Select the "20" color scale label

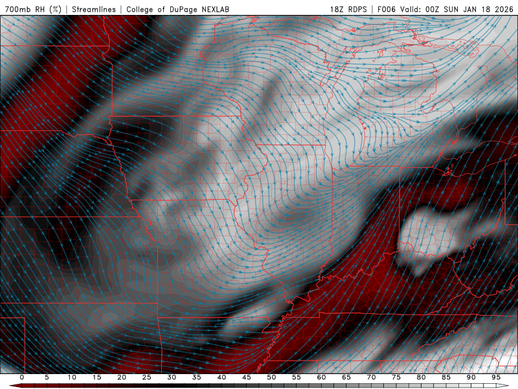[122, 377]
